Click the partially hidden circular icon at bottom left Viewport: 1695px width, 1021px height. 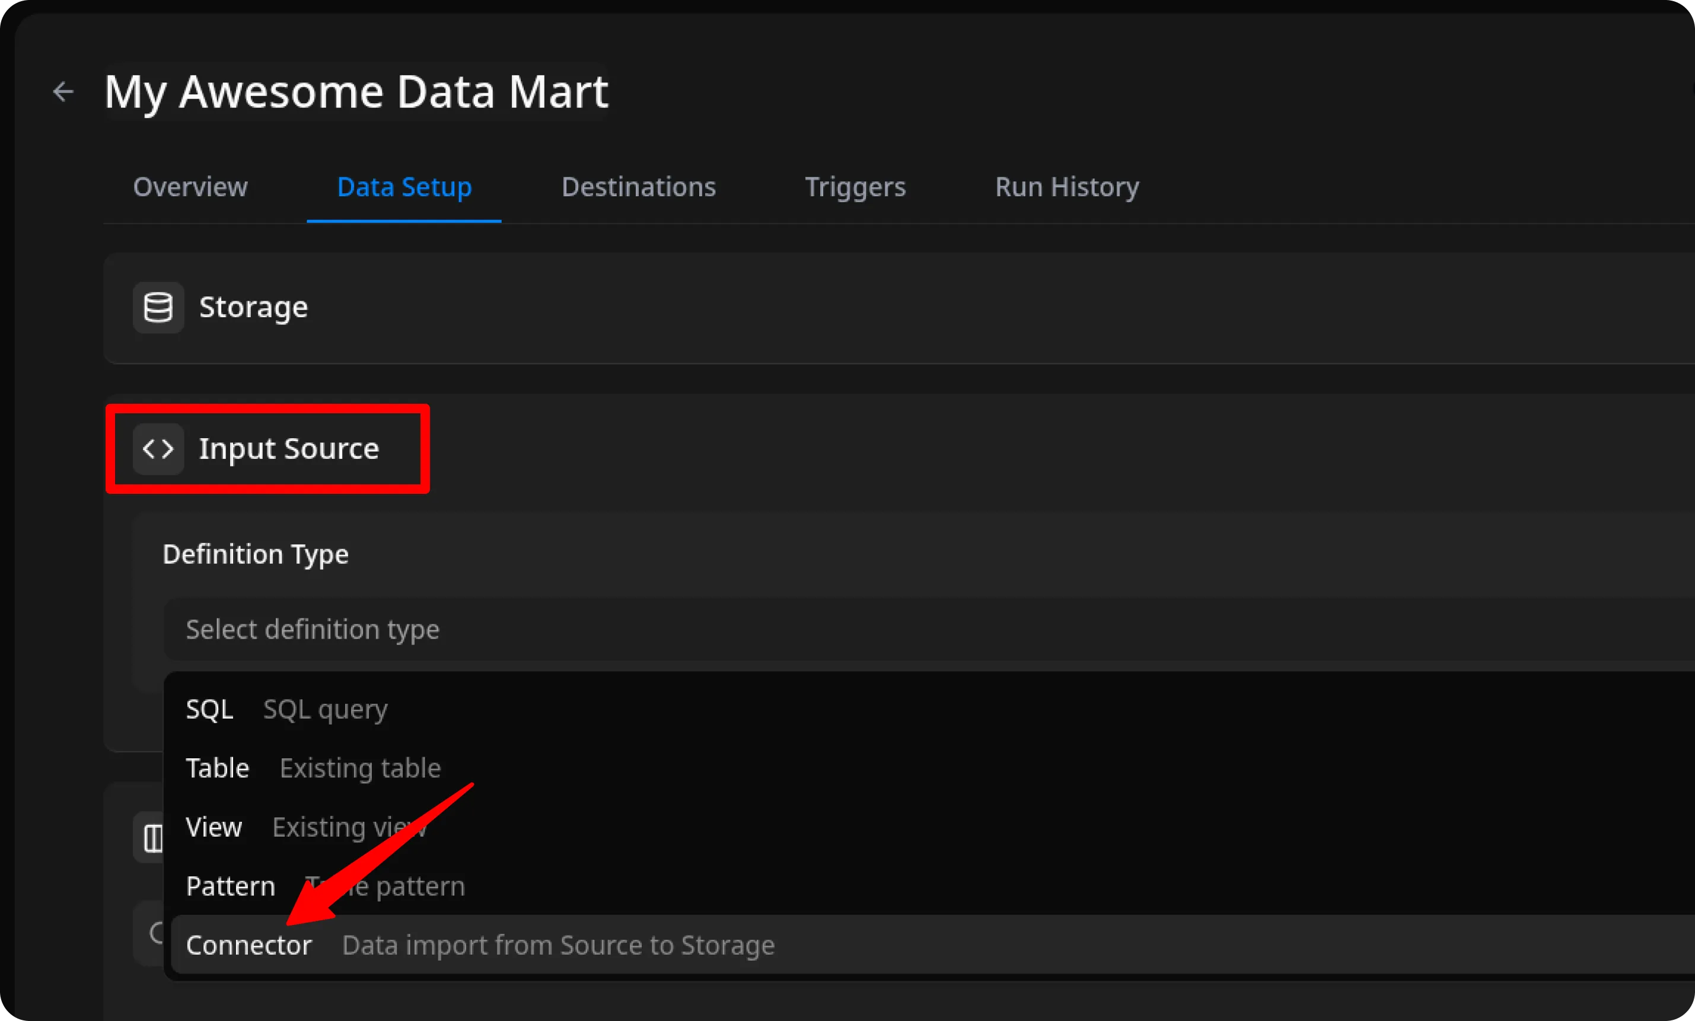tap(155, 933)
